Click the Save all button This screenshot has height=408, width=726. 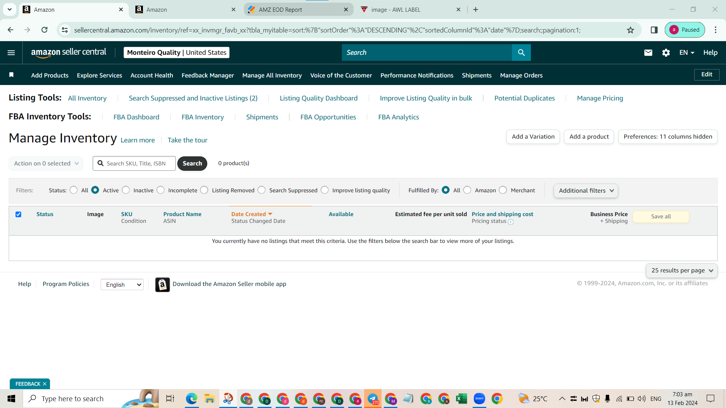click(x=661, y=216)
